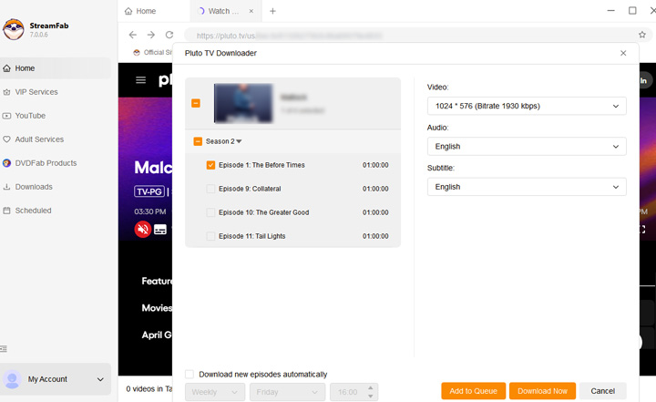Open the YouTube sidebar entry
This screenshot has width=656, height=402.
56,116
